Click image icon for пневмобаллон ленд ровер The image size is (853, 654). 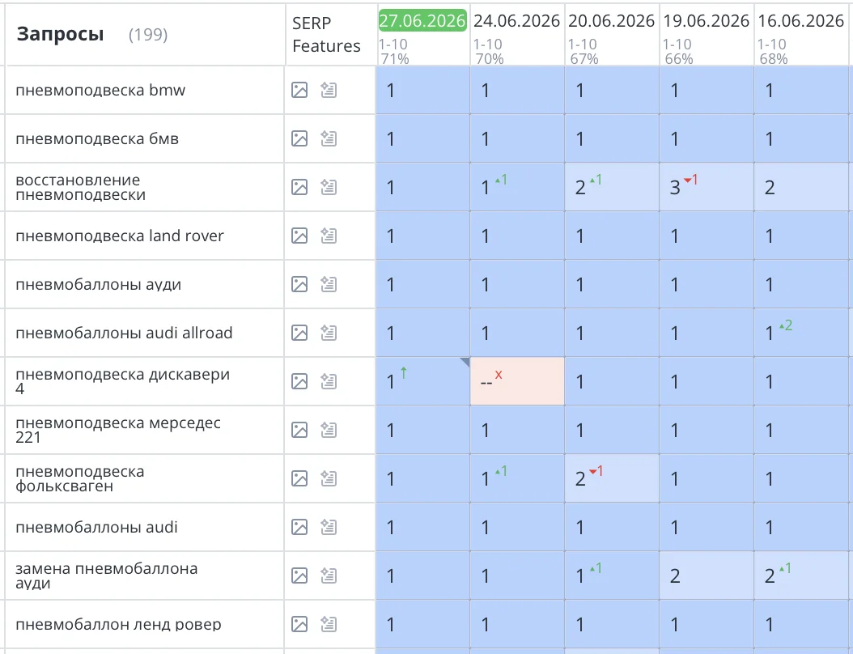(x=299, y=624)
